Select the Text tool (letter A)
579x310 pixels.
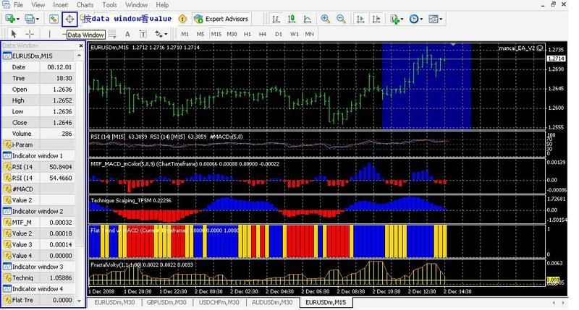click(127, 34)
